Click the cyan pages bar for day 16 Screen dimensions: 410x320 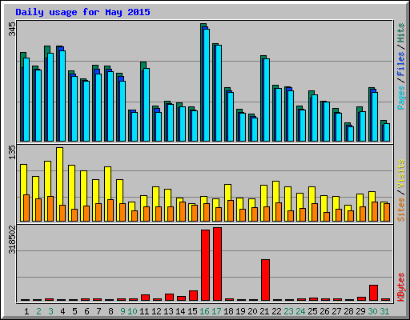207,85
